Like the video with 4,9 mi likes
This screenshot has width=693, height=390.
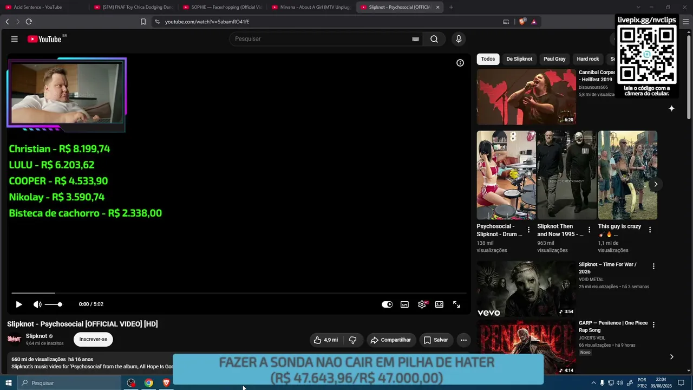pos(325,340)
